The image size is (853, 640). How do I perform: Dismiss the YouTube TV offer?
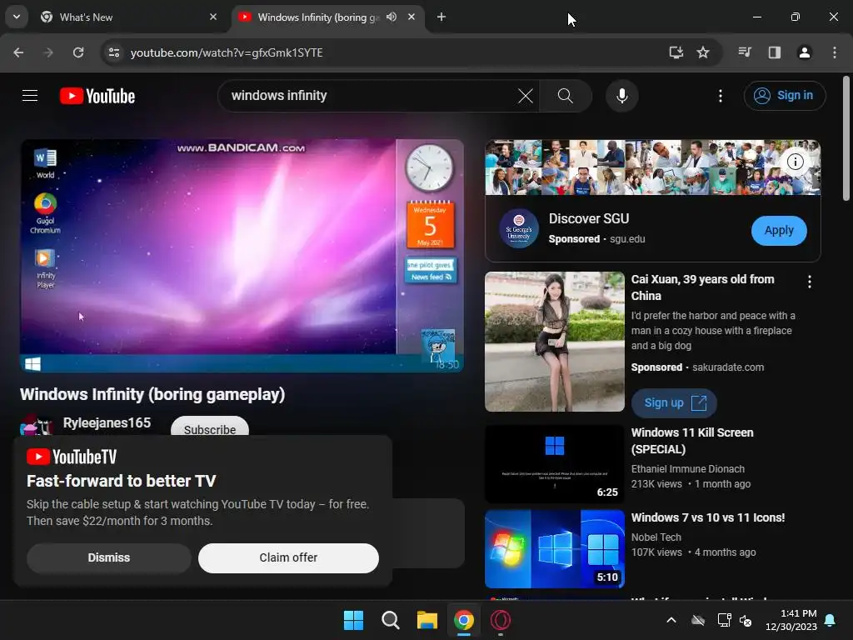(x=109, y=557)
